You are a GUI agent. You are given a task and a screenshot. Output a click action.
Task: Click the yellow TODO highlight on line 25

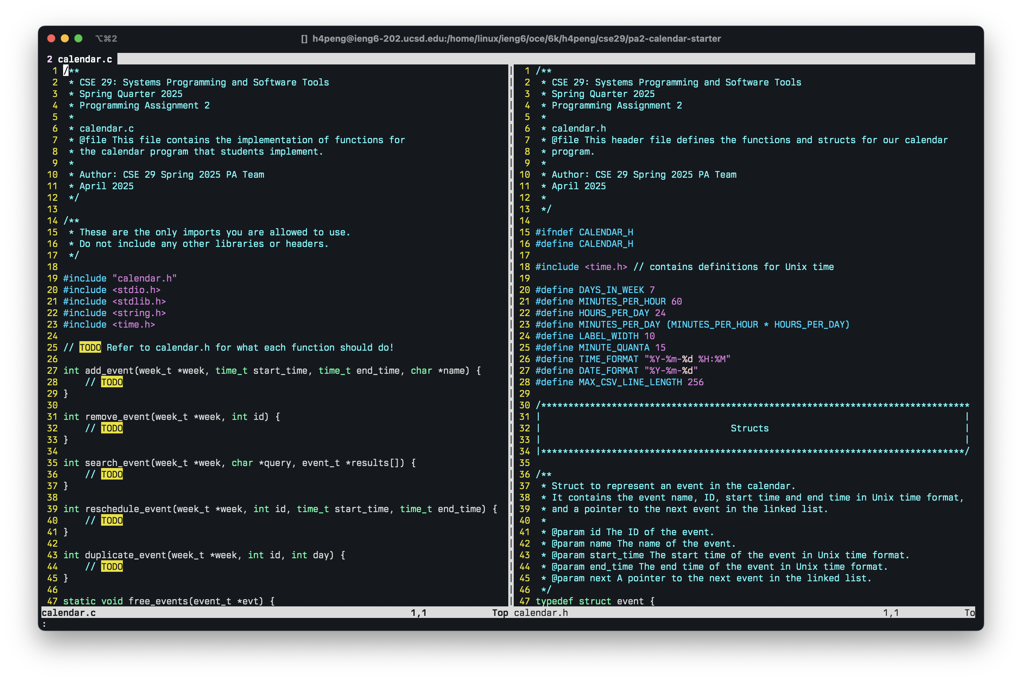90,347
